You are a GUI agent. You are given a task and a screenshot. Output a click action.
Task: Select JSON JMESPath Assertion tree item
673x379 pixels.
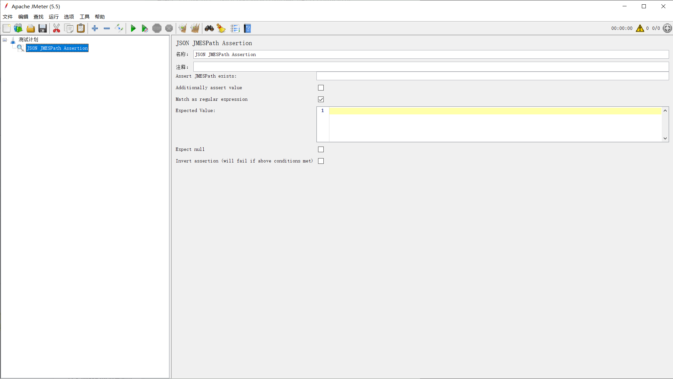(57, 48)
